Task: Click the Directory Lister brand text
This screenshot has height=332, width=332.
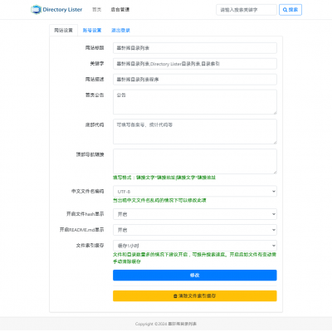Action: tap(62, 10)
